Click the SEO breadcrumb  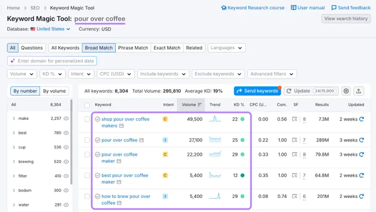click(x=35, y=8)
